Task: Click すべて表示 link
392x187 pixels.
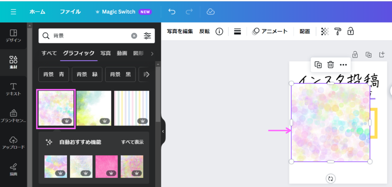Action: pyautogui.click(x=132, y=142)
